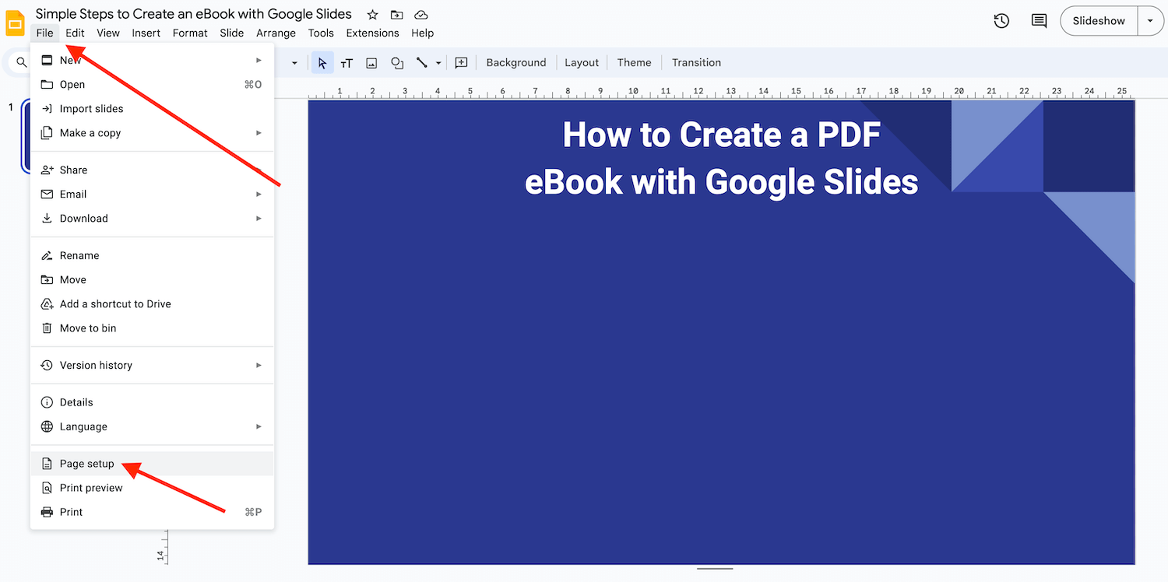Pick the shape tool
The width and height of the screenshot is (1168, 582).
click(397, 63)
